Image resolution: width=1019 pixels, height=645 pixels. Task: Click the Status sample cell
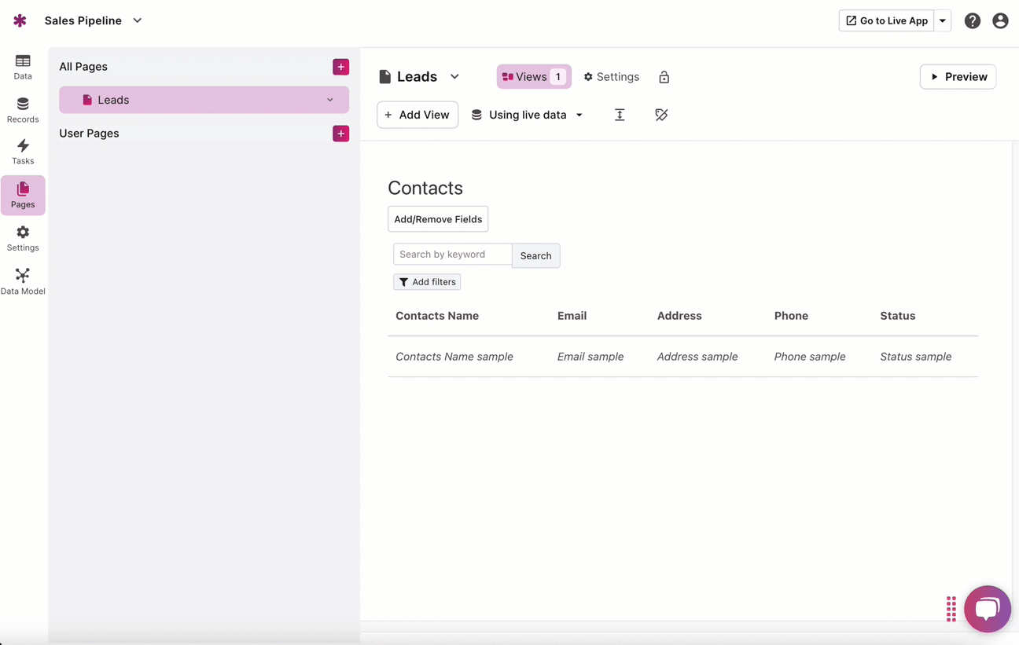[x=916, y=357]
